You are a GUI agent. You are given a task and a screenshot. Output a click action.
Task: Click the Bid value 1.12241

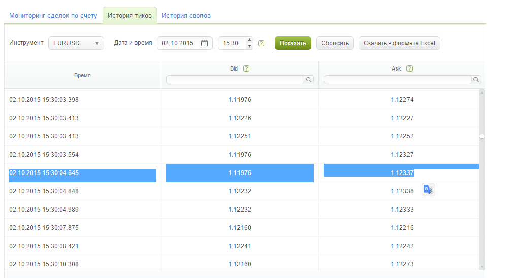tap(240, 246)
